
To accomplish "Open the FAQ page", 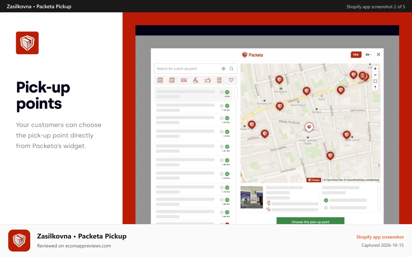I will (356, 54).
